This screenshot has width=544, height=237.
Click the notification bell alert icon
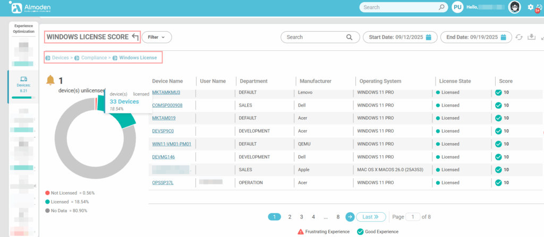tap(50, 80)
